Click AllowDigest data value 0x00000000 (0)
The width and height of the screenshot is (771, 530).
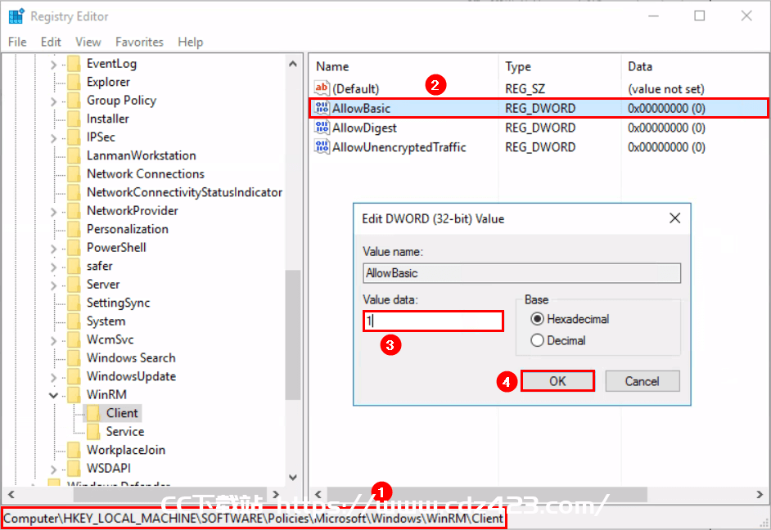(x=666, y=128)
